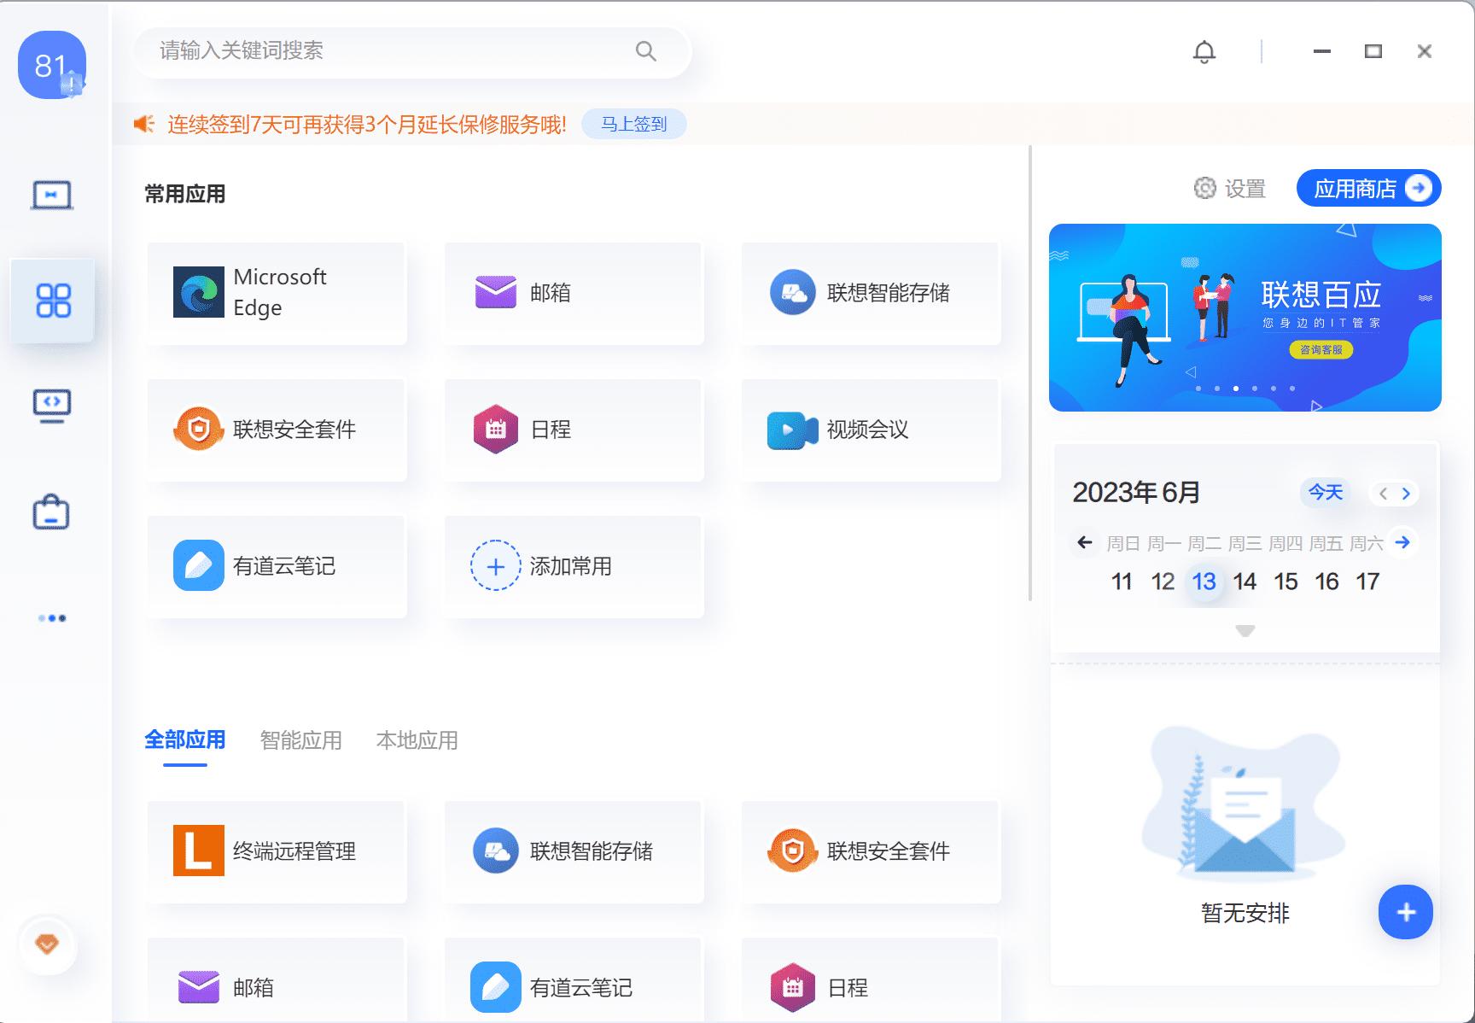Viewport: 1475px width, 1023px height.
Task: Switch to the 本地应用 tab
Action: pyautogui.click(x=417, y=740)
